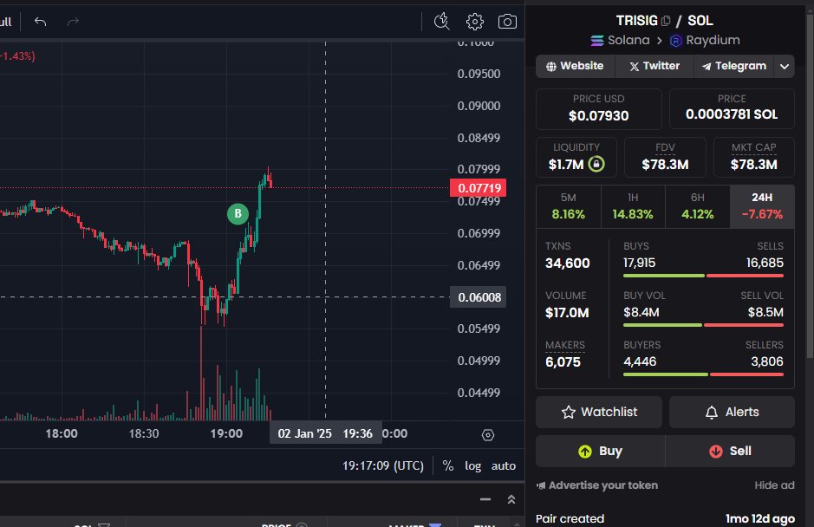Click the PRICE USD $0.07930 box

click(598, 109)
